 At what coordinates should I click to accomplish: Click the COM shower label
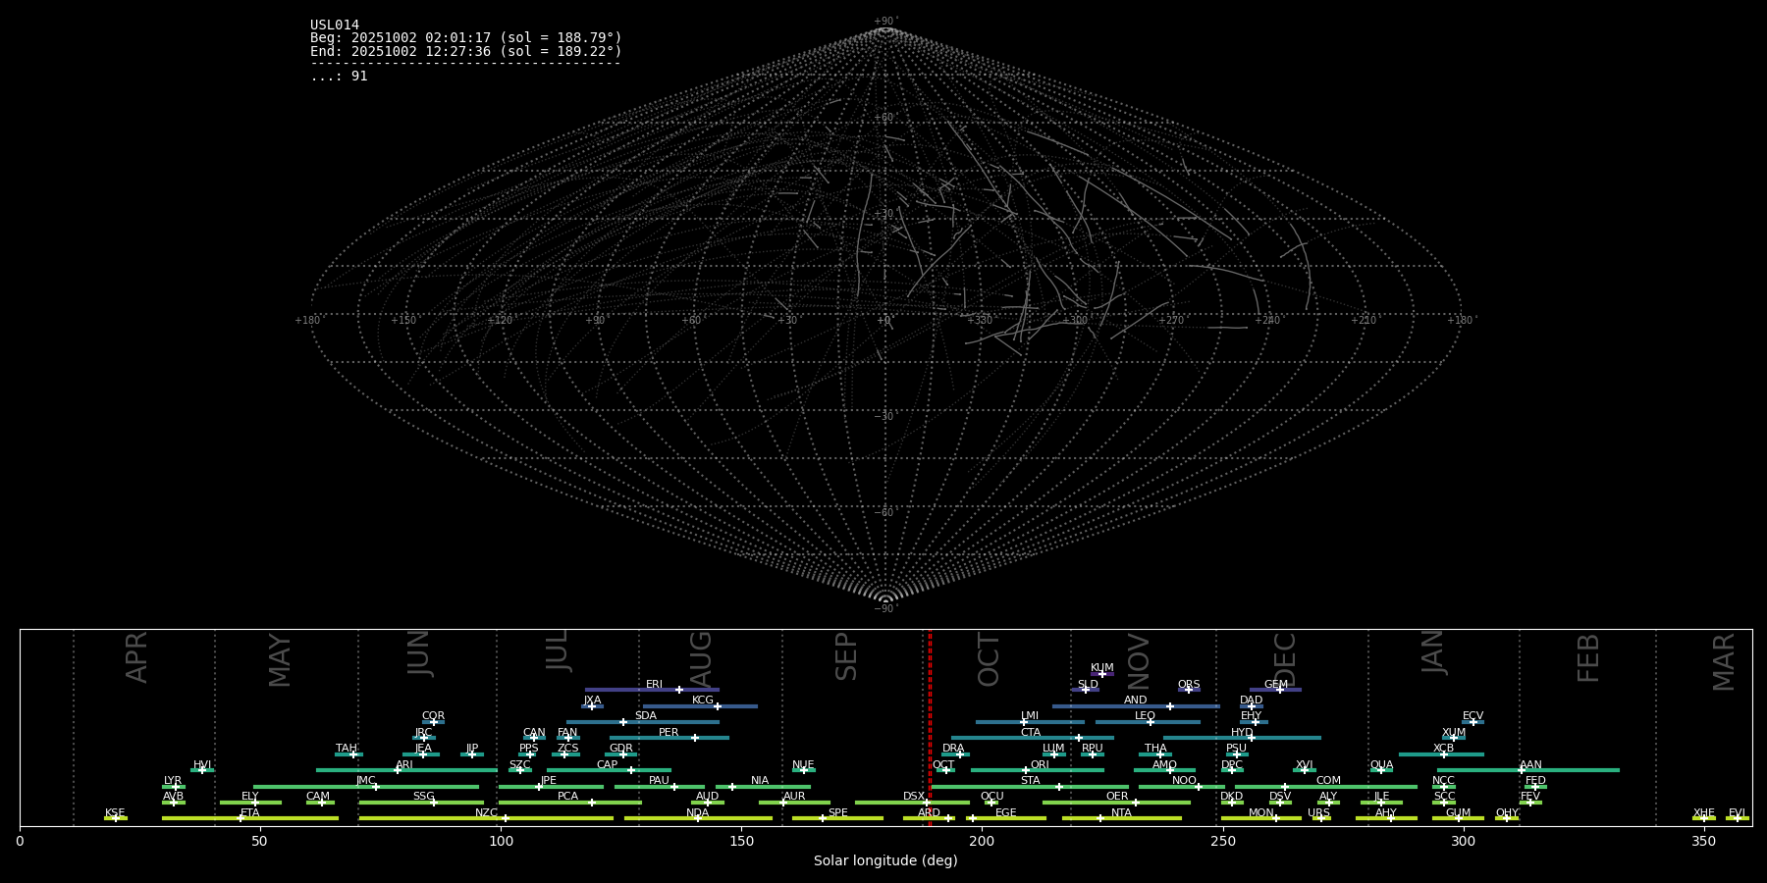pyautogui.click(x=1328, y=781)
